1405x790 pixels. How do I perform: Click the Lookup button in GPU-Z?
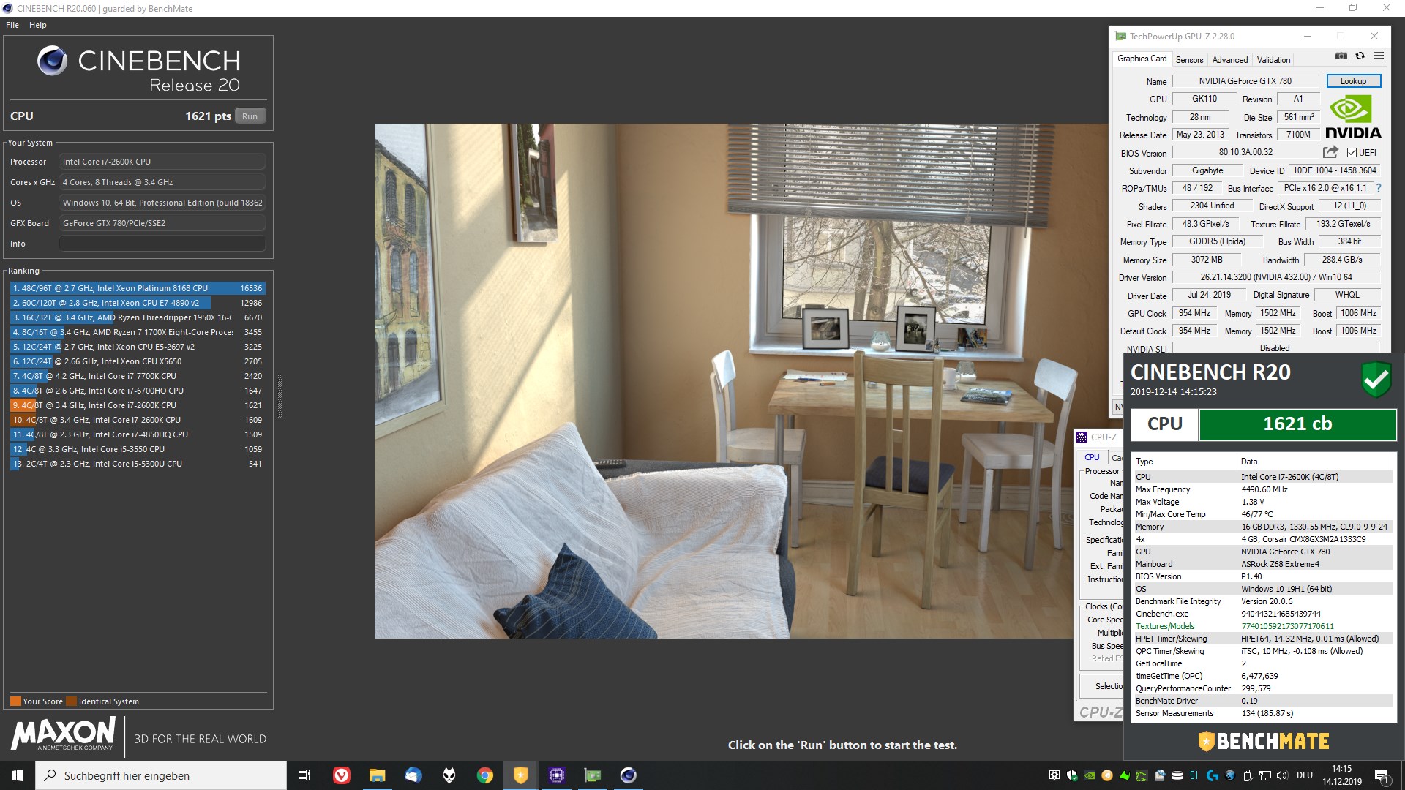pyautogui.click(x=1353, y=81)
